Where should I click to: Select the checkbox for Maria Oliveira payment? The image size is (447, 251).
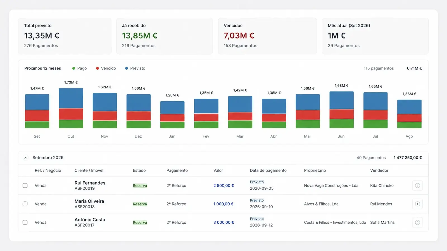25,204
